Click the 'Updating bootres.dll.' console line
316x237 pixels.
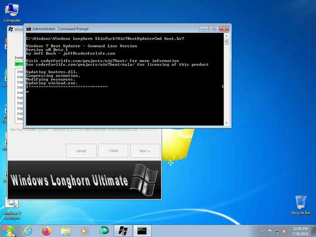coord(52,72)
